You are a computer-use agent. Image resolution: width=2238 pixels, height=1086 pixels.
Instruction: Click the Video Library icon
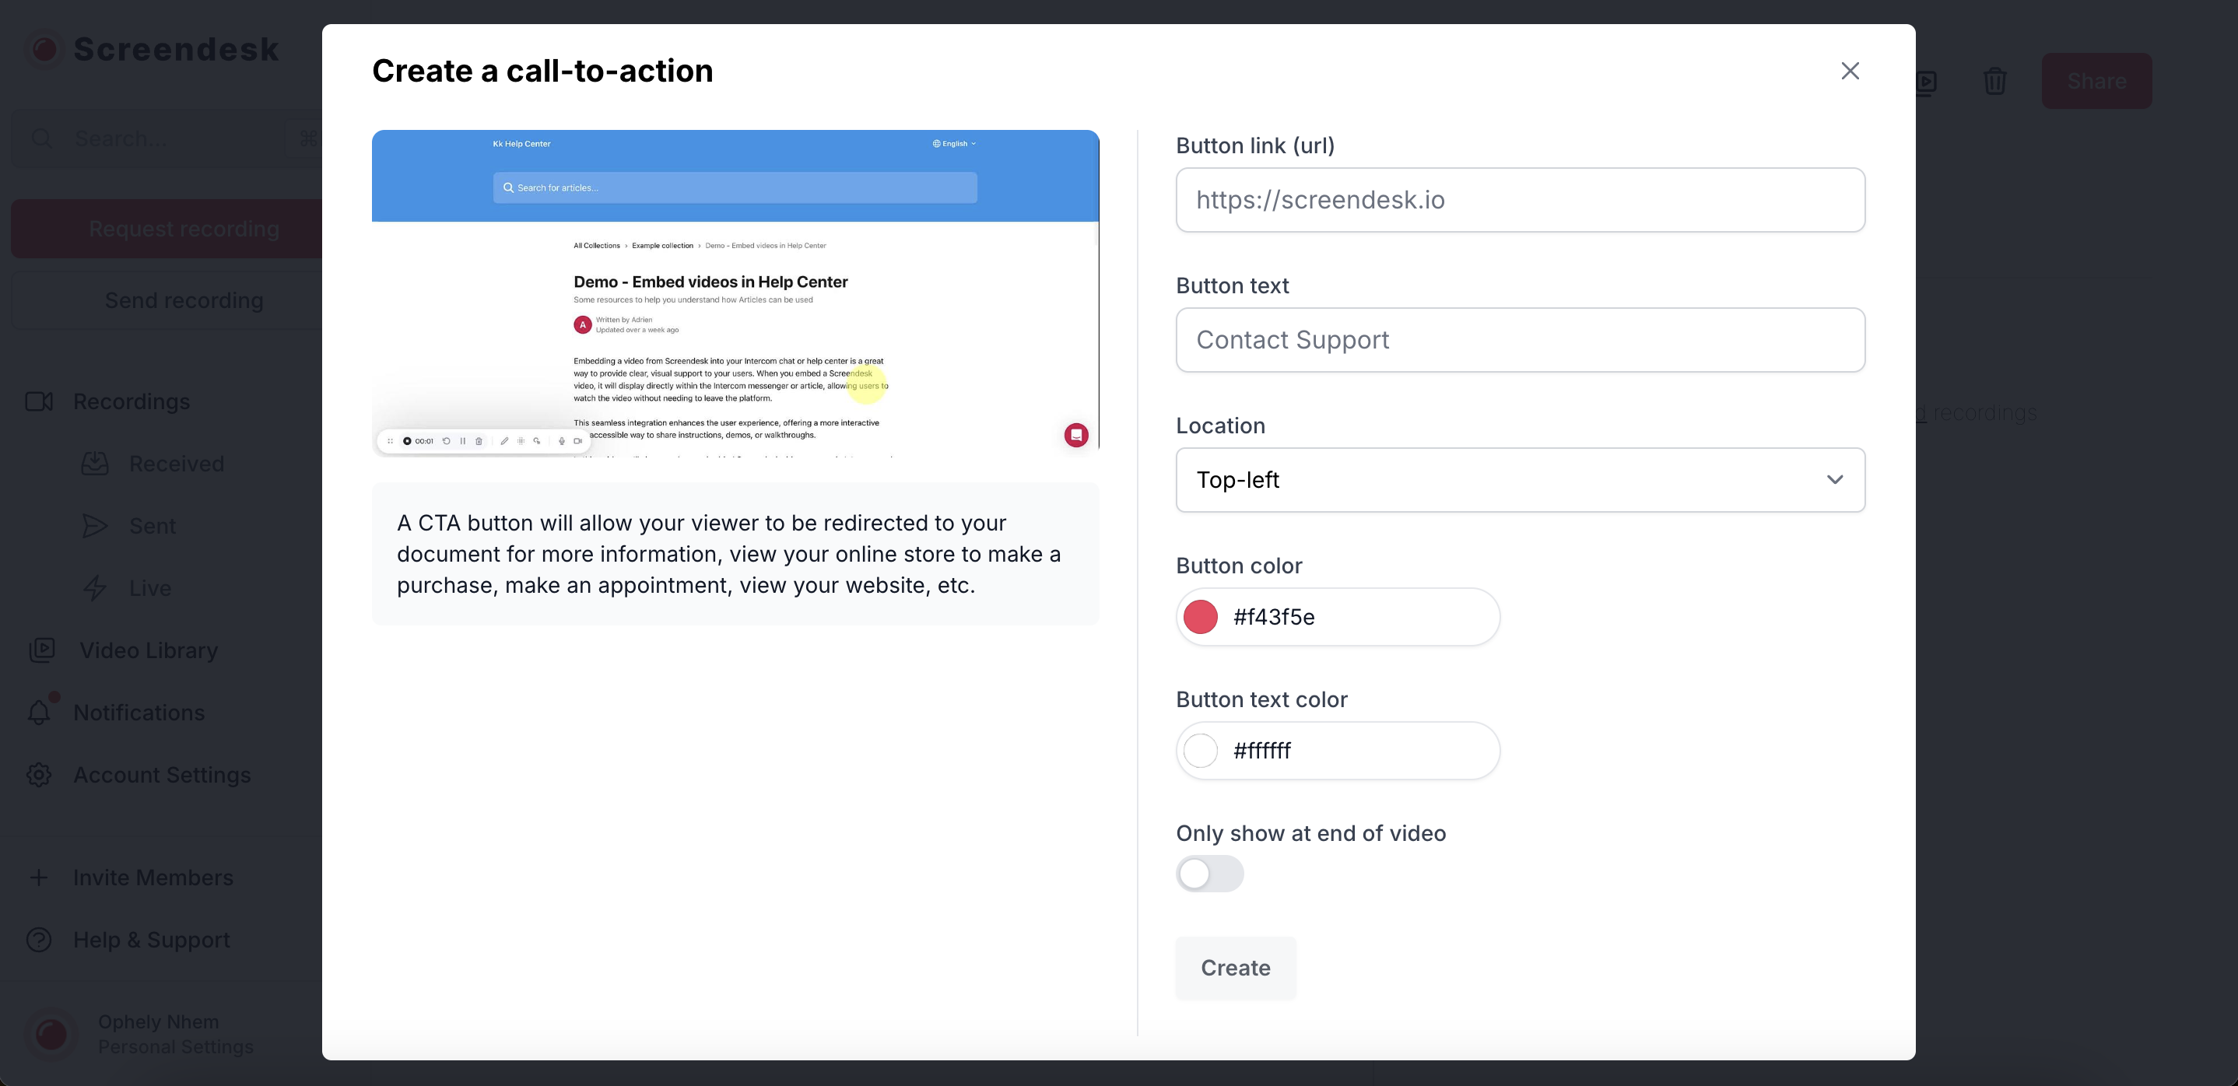42,650
